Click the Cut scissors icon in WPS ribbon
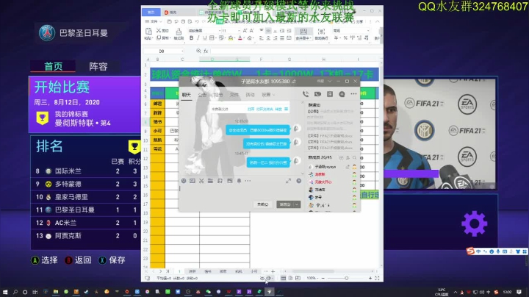The height and width of the screenshot is (297, 529). click(159, 31)
